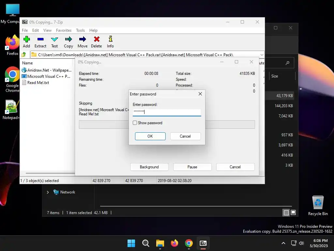Click the 7,042 KB size entry
Screen dimensions: 334x251
285,116
